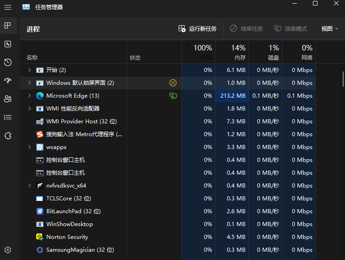This screenshot has height=260, width=345.
Task: Expand the Windows 默认锁屏界面 (2) group
Action: click(29, 83)
